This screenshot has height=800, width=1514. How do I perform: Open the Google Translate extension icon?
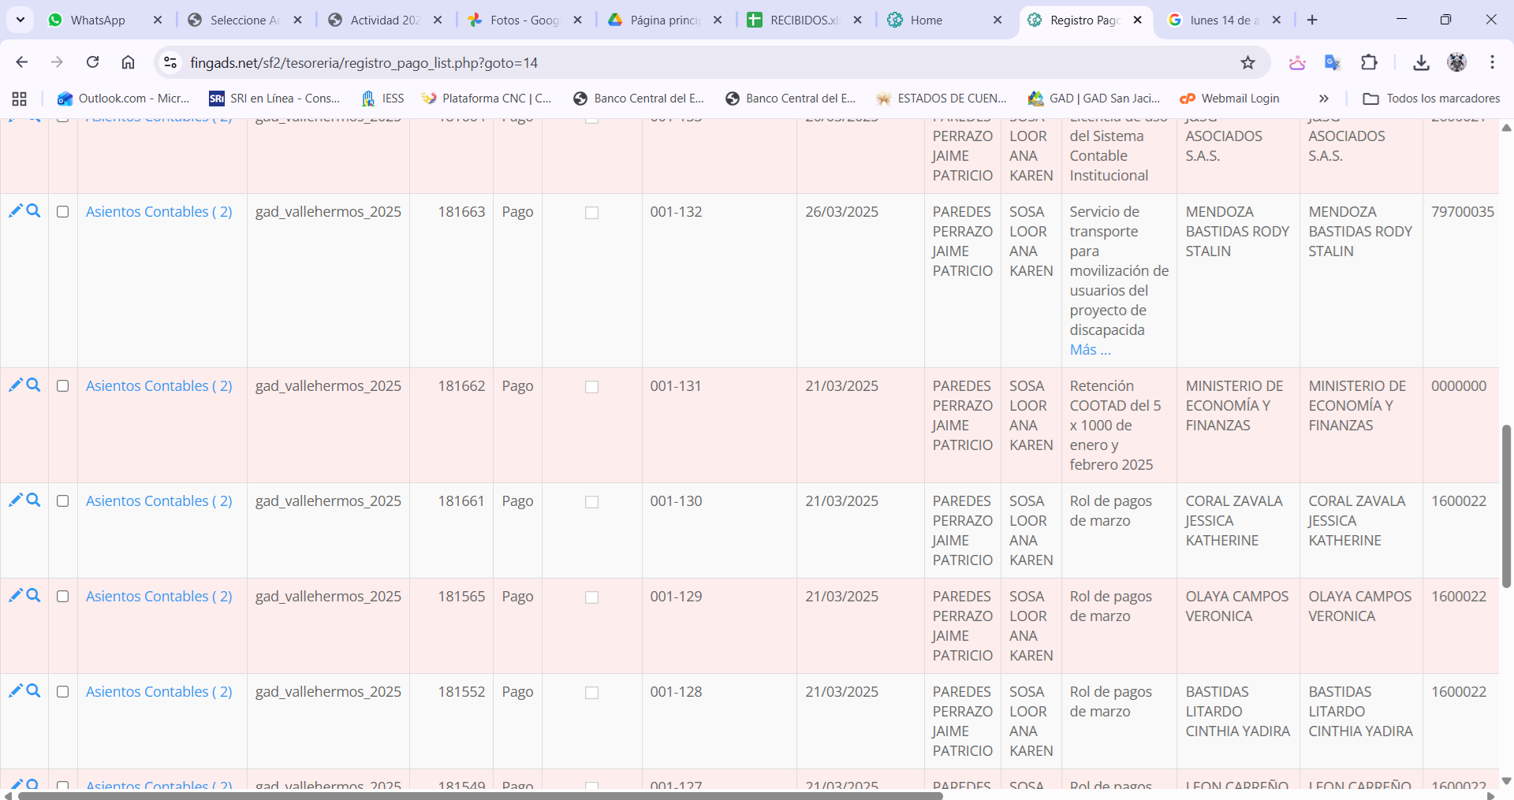[1333, 62]
